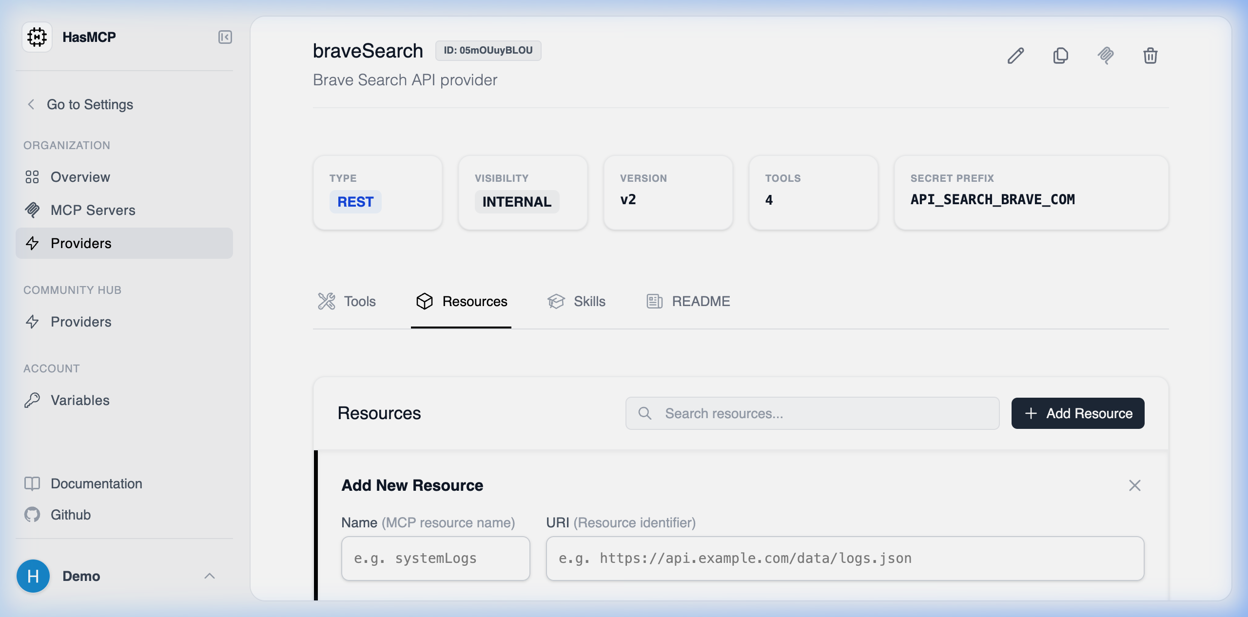
Task: Expand the Providers section under Community Hub
Action: 80,322
